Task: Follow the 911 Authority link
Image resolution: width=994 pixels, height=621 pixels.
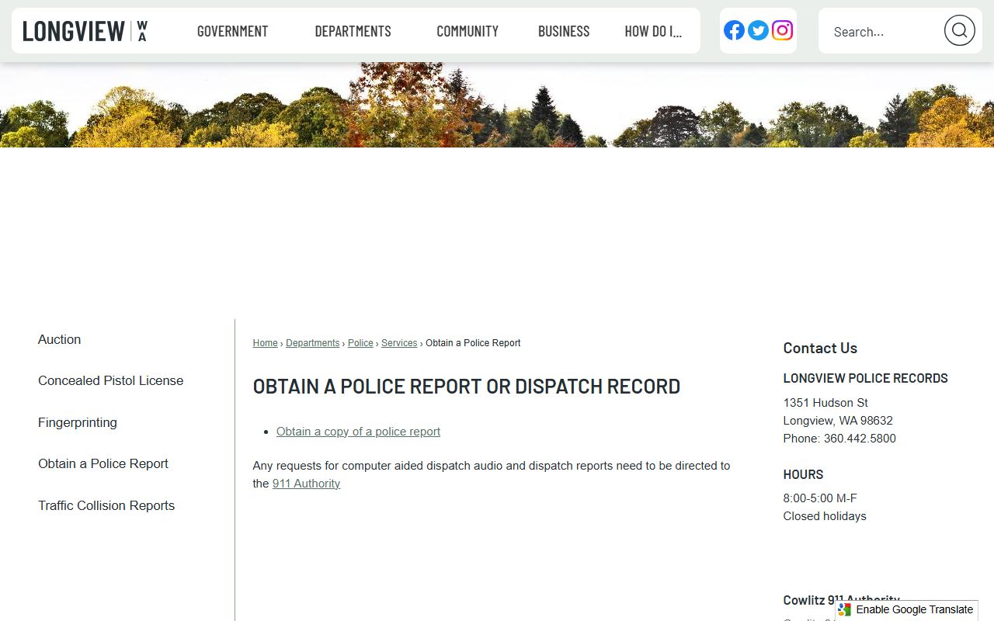Action: coord(306,484)
